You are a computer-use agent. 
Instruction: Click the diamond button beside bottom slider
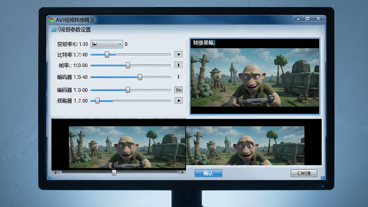(178, 101)
